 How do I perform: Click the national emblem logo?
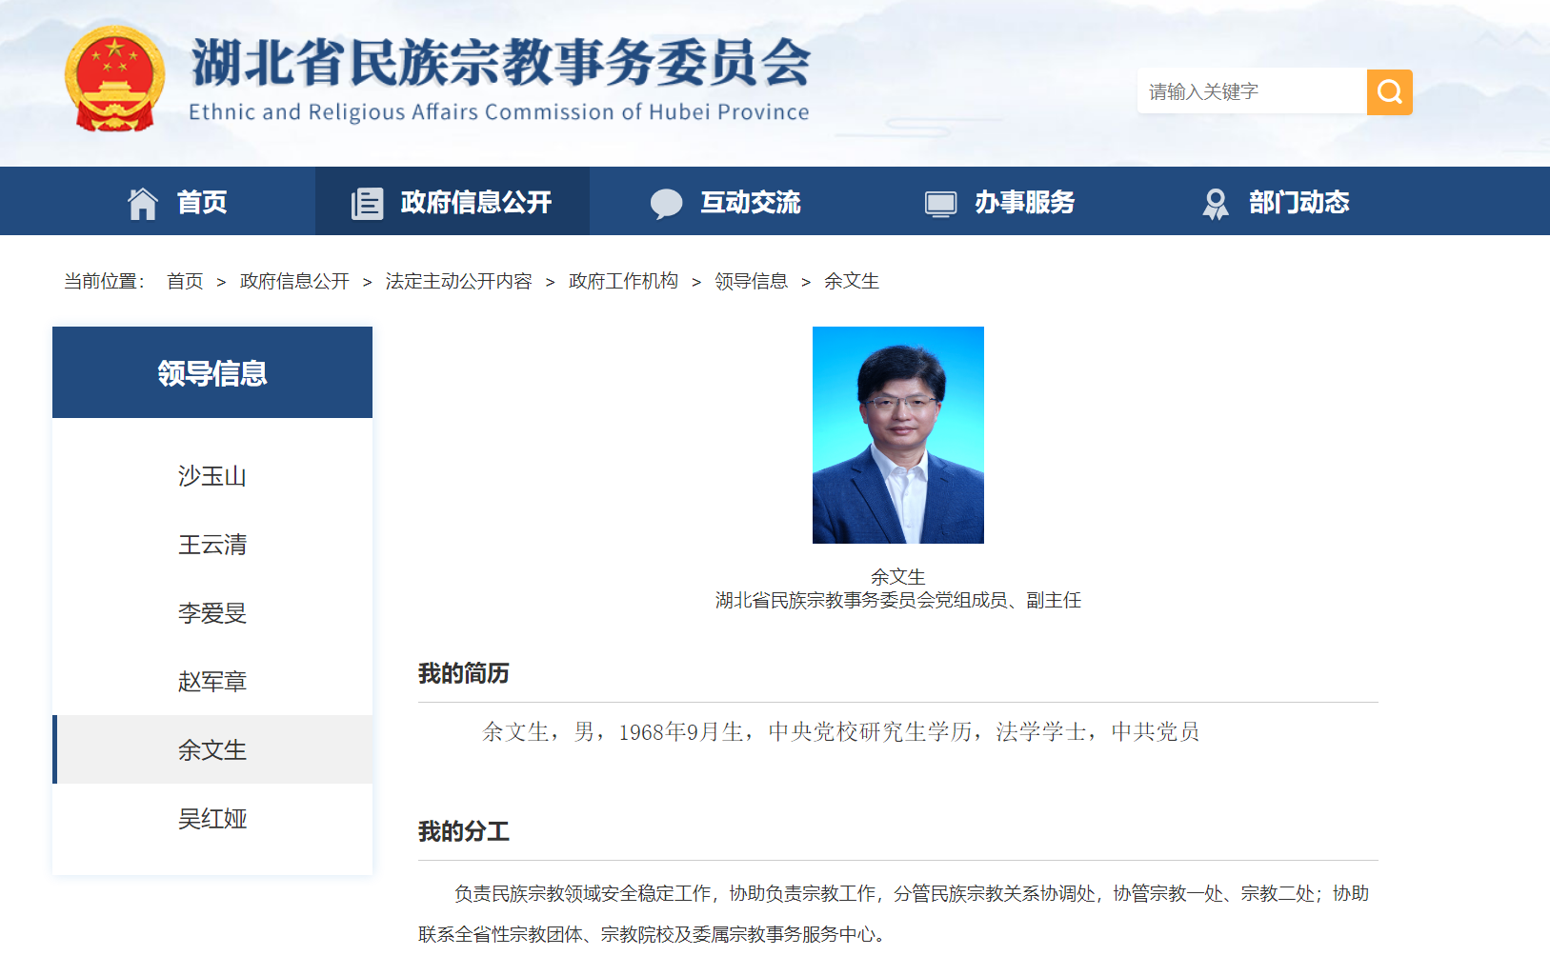pyautogui.click(x=115, y=79)
